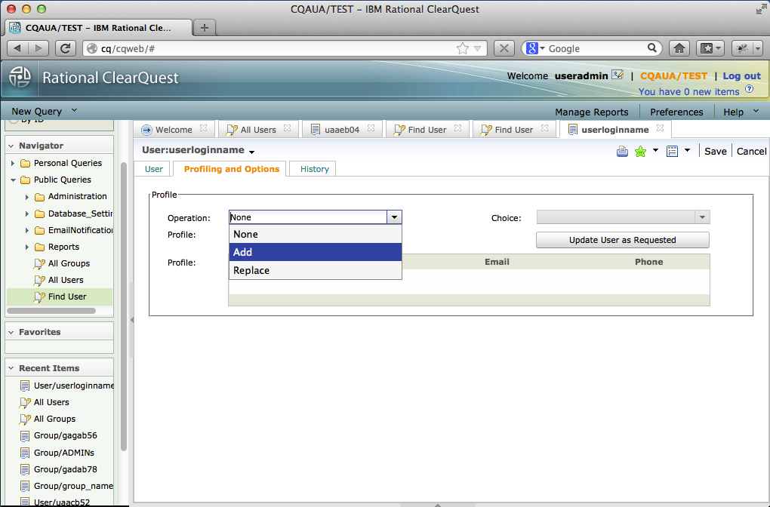The width and height of the screenshot is (770, 507).
Task: Choose Replace in the Operation list
Action: 316,270
